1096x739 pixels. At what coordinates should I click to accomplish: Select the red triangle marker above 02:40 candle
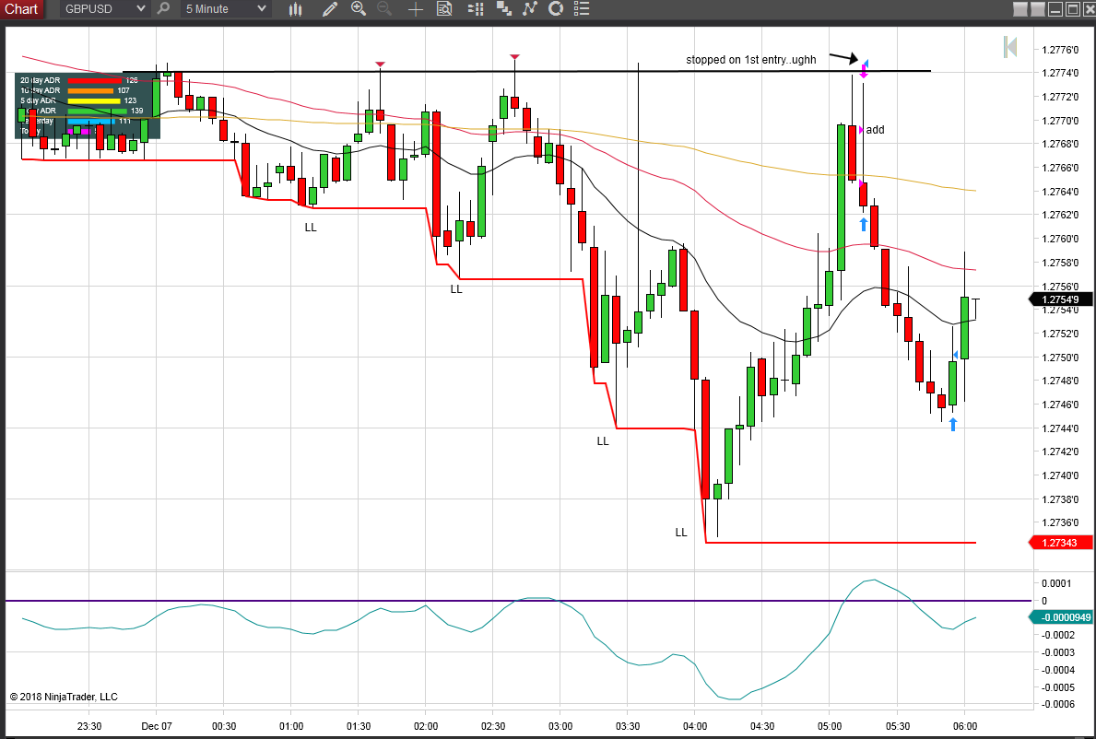[514, 56]
